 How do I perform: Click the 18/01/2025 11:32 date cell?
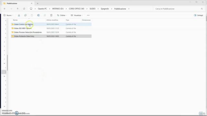[x=53, y=28]
